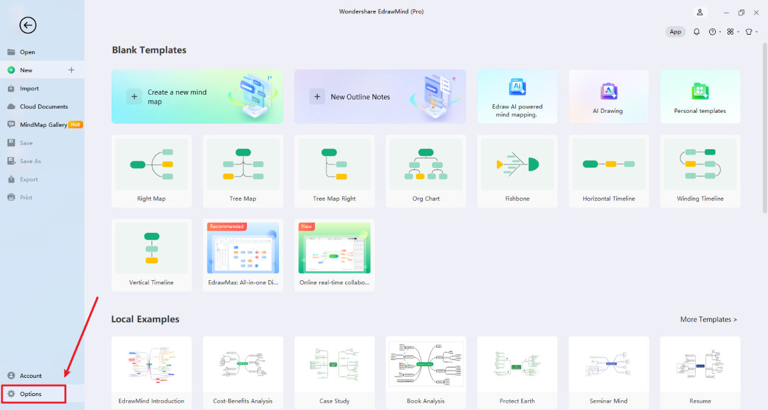Open the notifications bell
The image size is (768, 410).
[696, 32]
